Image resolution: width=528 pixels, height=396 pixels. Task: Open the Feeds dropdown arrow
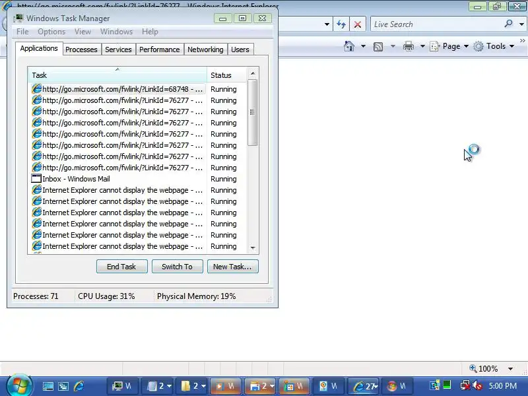pyautogui.click(x=393, y=46)
